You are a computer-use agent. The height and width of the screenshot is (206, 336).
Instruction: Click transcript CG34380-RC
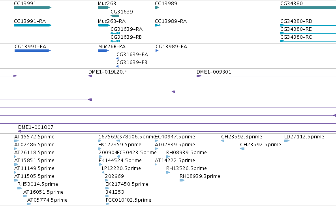(x=296, y=37)
